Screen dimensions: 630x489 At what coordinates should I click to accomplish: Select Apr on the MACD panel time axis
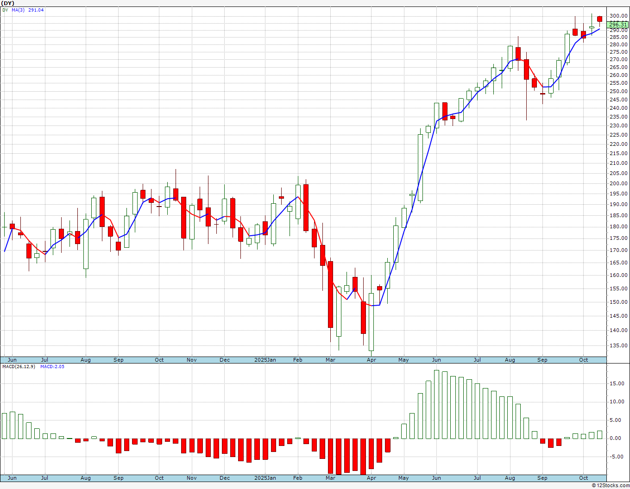[x=371, y=478]
